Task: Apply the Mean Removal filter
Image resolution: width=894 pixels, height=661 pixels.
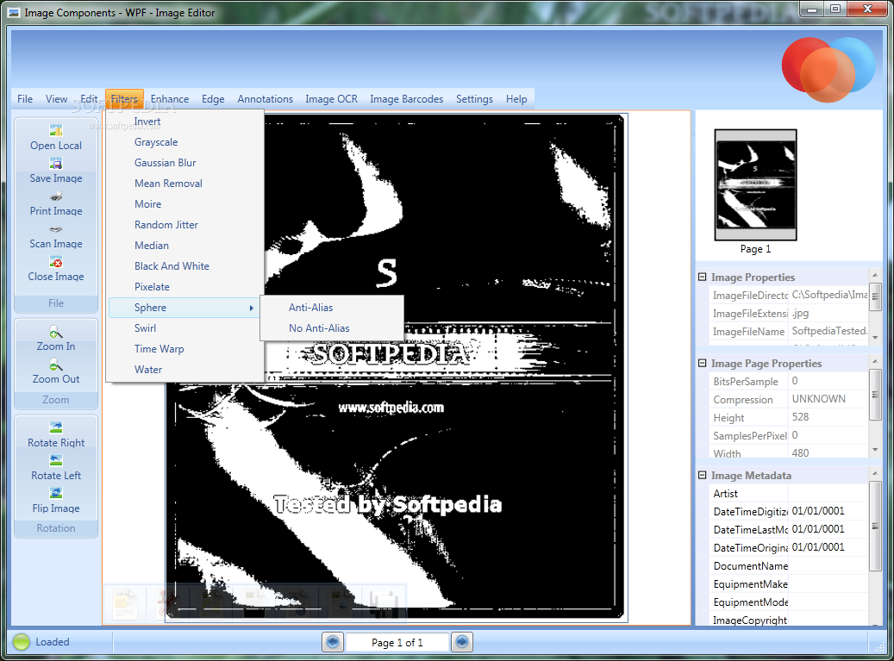Action: coord(185,184)
